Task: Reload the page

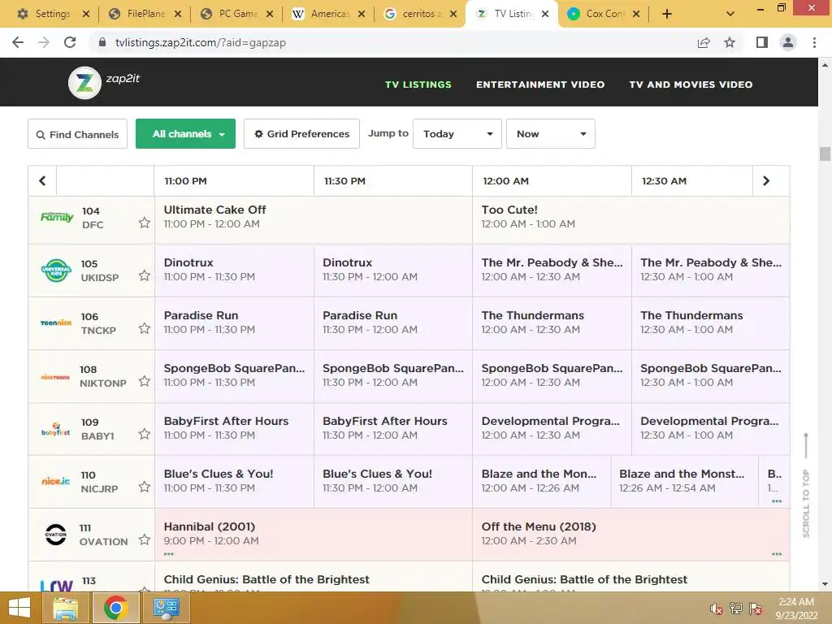Action: 70,42
